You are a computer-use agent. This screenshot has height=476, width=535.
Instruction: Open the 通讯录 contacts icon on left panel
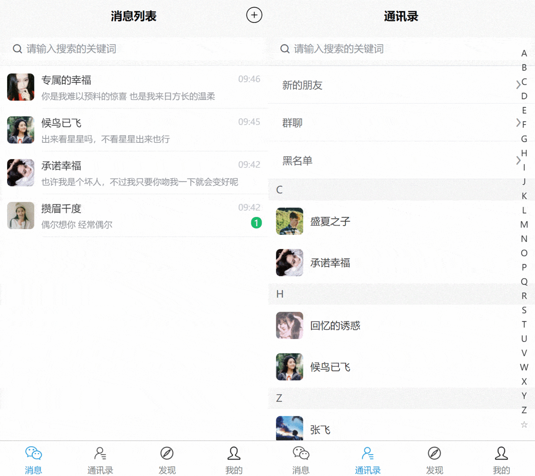100,453
